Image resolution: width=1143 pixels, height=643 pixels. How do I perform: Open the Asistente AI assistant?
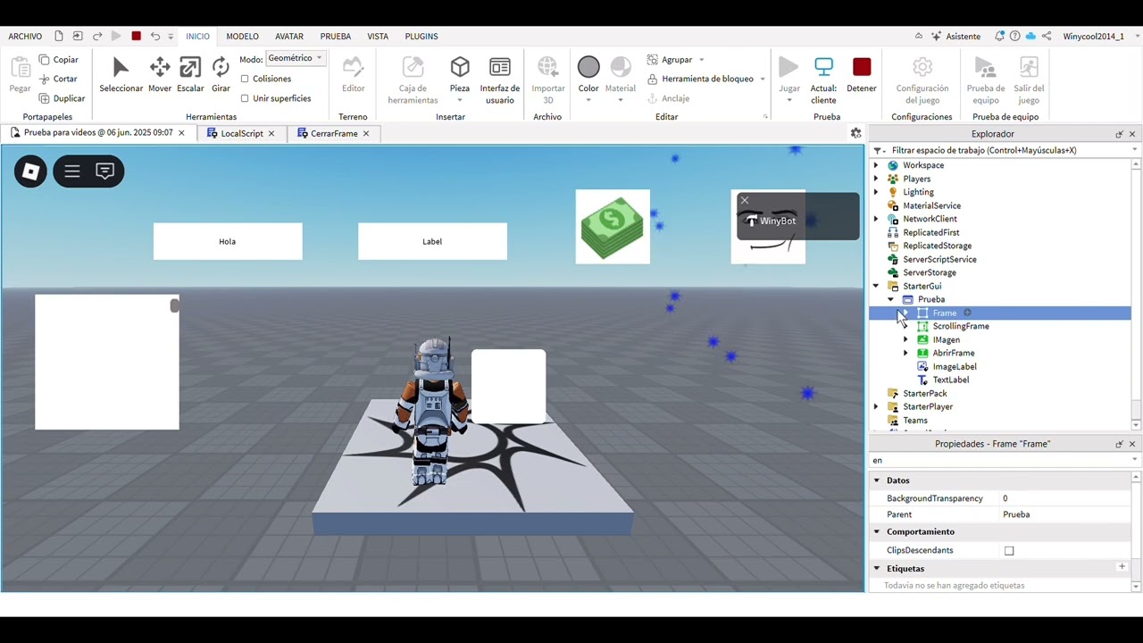pyautogui.click(x=955, y=36)
